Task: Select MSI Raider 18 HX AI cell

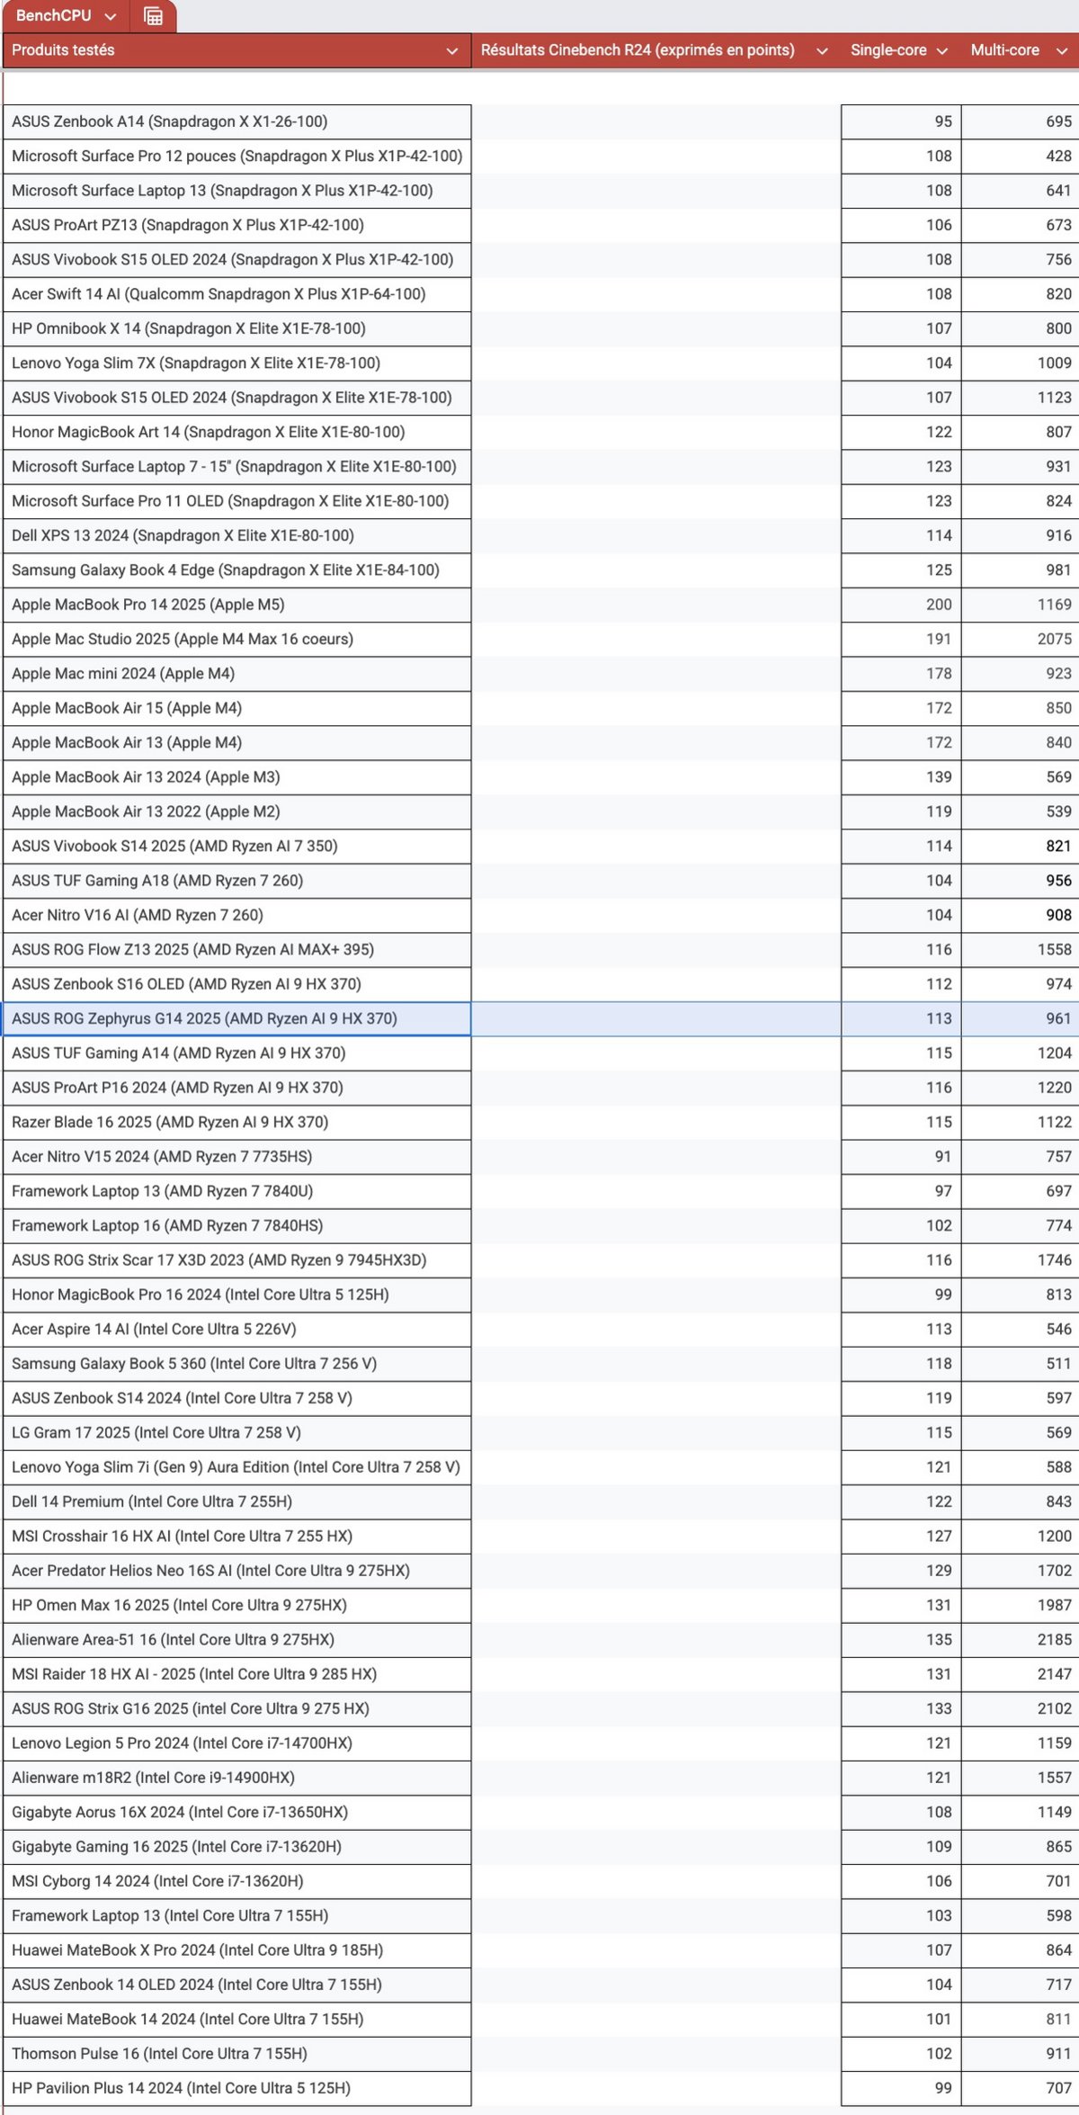Action: click(236, 1673)
